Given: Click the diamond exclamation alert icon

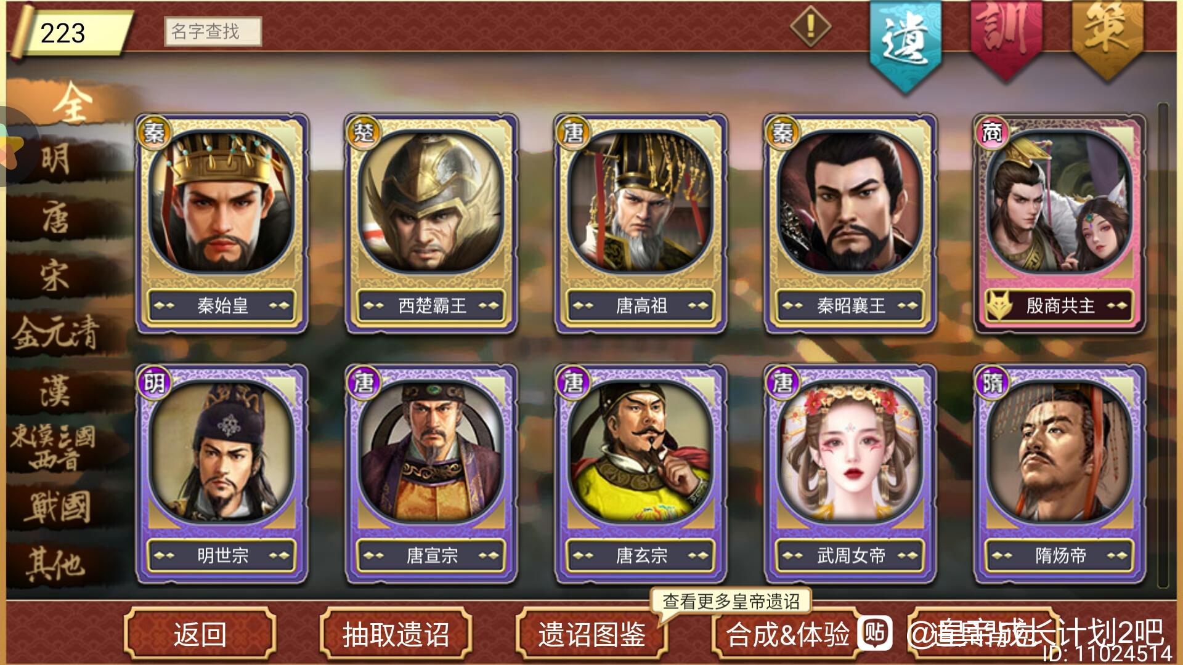Looking at the screenshot, I should point(811,26).
